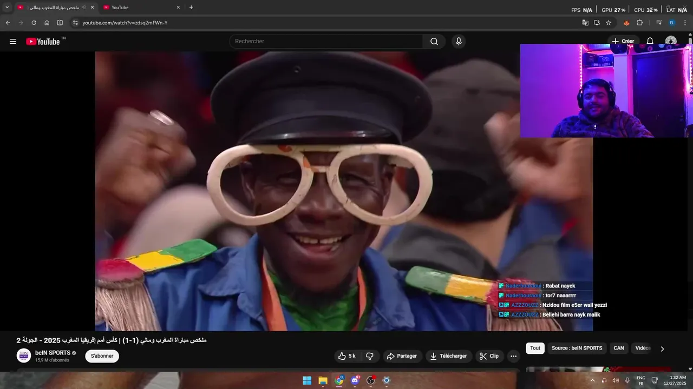693x389 pixels.
Task: Open the gear settings app in taskbar
Action: tap(386, 380)
